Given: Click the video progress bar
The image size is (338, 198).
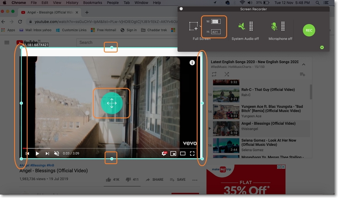Looking at the screenshot, I should tap(110, 148).
